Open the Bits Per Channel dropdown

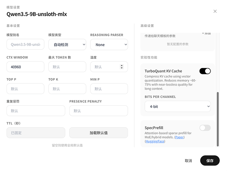tap(178, 106)
